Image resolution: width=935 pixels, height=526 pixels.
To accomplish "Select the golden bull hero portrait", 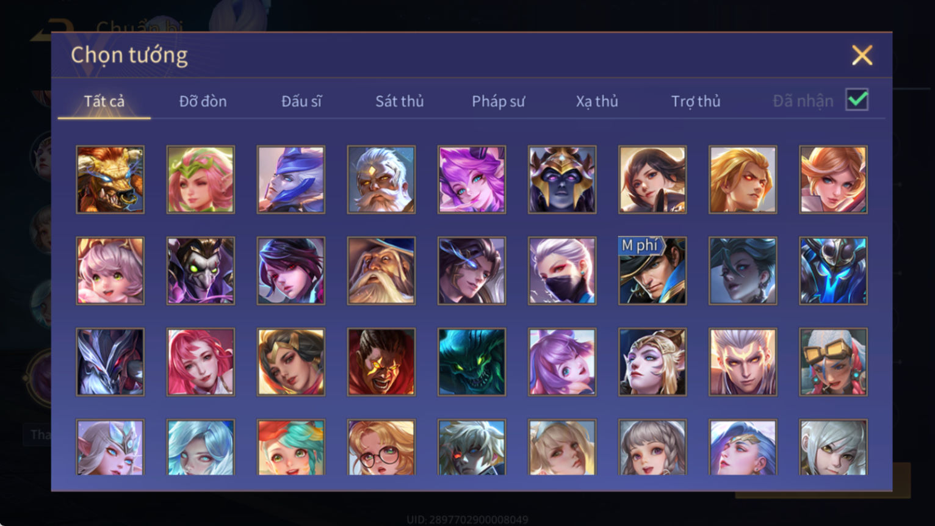I will 110,179.
